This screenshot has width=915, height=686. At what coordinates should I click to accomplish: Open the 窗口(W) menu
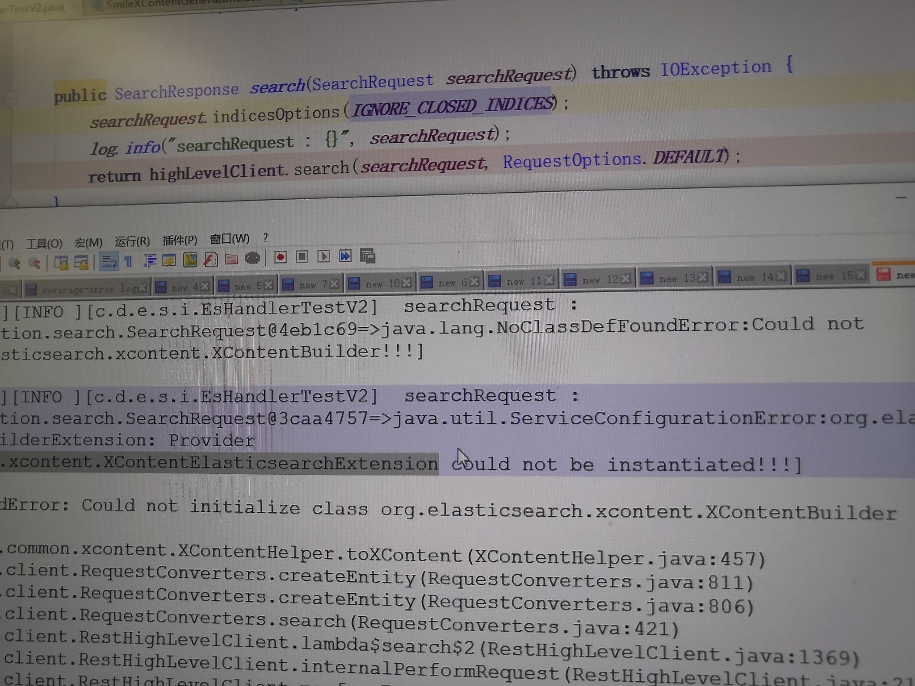point(230,239)
